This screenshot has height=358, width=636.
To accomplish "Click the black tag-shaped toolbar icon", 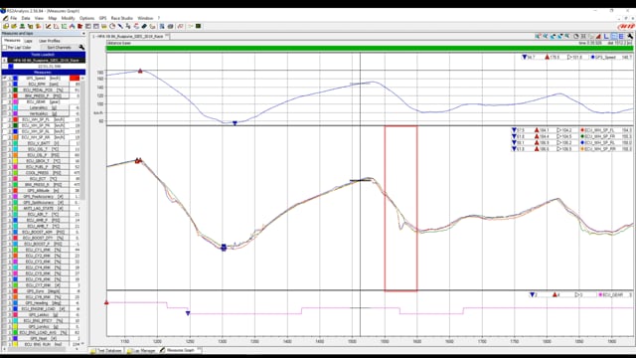I will (144, 26).
